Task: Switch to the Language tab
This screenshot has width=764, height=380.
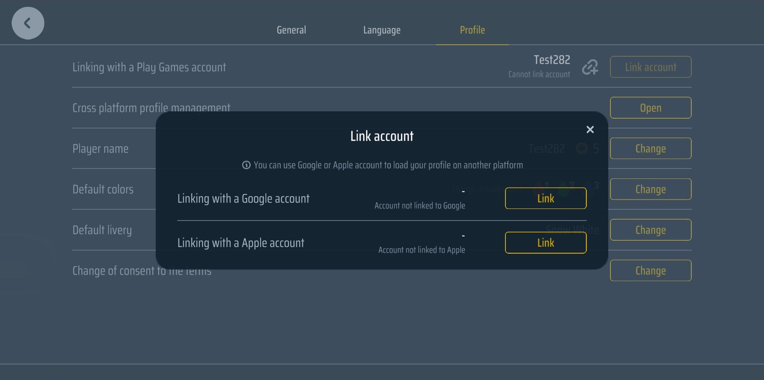Action: pyautogui.click(x=381, y=30)
